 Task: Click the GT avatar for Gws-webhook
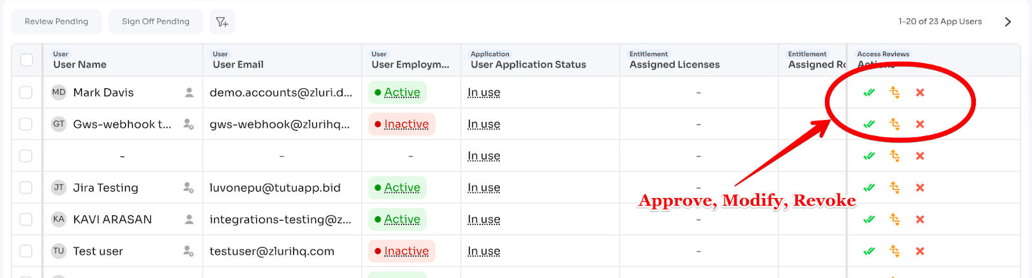click(59, 124)
